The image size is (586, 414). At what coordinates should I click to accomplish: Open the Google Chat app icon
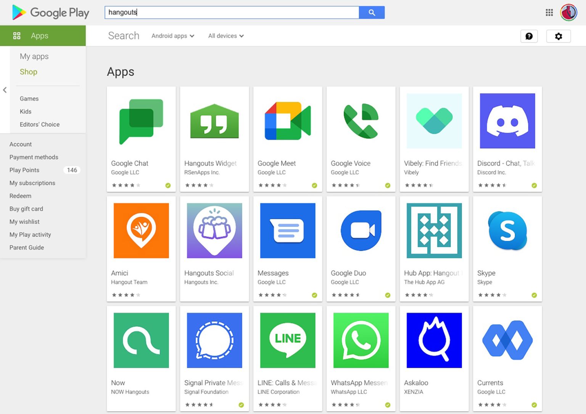click(141, 121)
